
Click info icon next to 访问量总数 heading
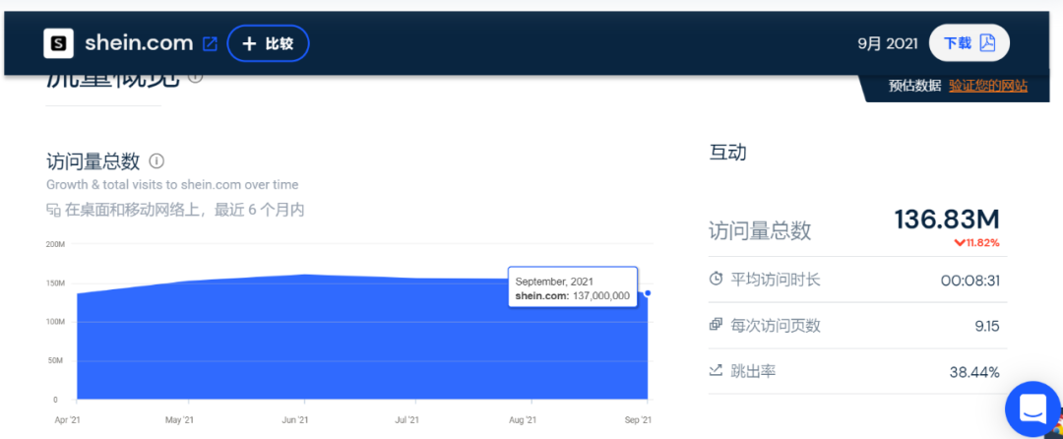pyautogui.click(x=156, y=161)
